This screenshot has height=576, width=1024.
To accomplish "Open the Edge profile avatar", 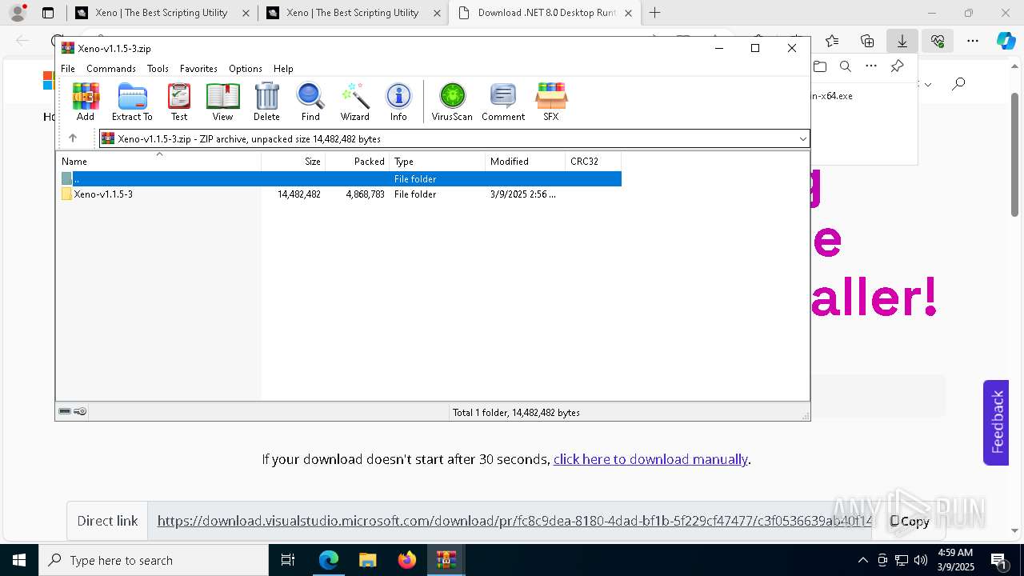I will pos(18,13).
